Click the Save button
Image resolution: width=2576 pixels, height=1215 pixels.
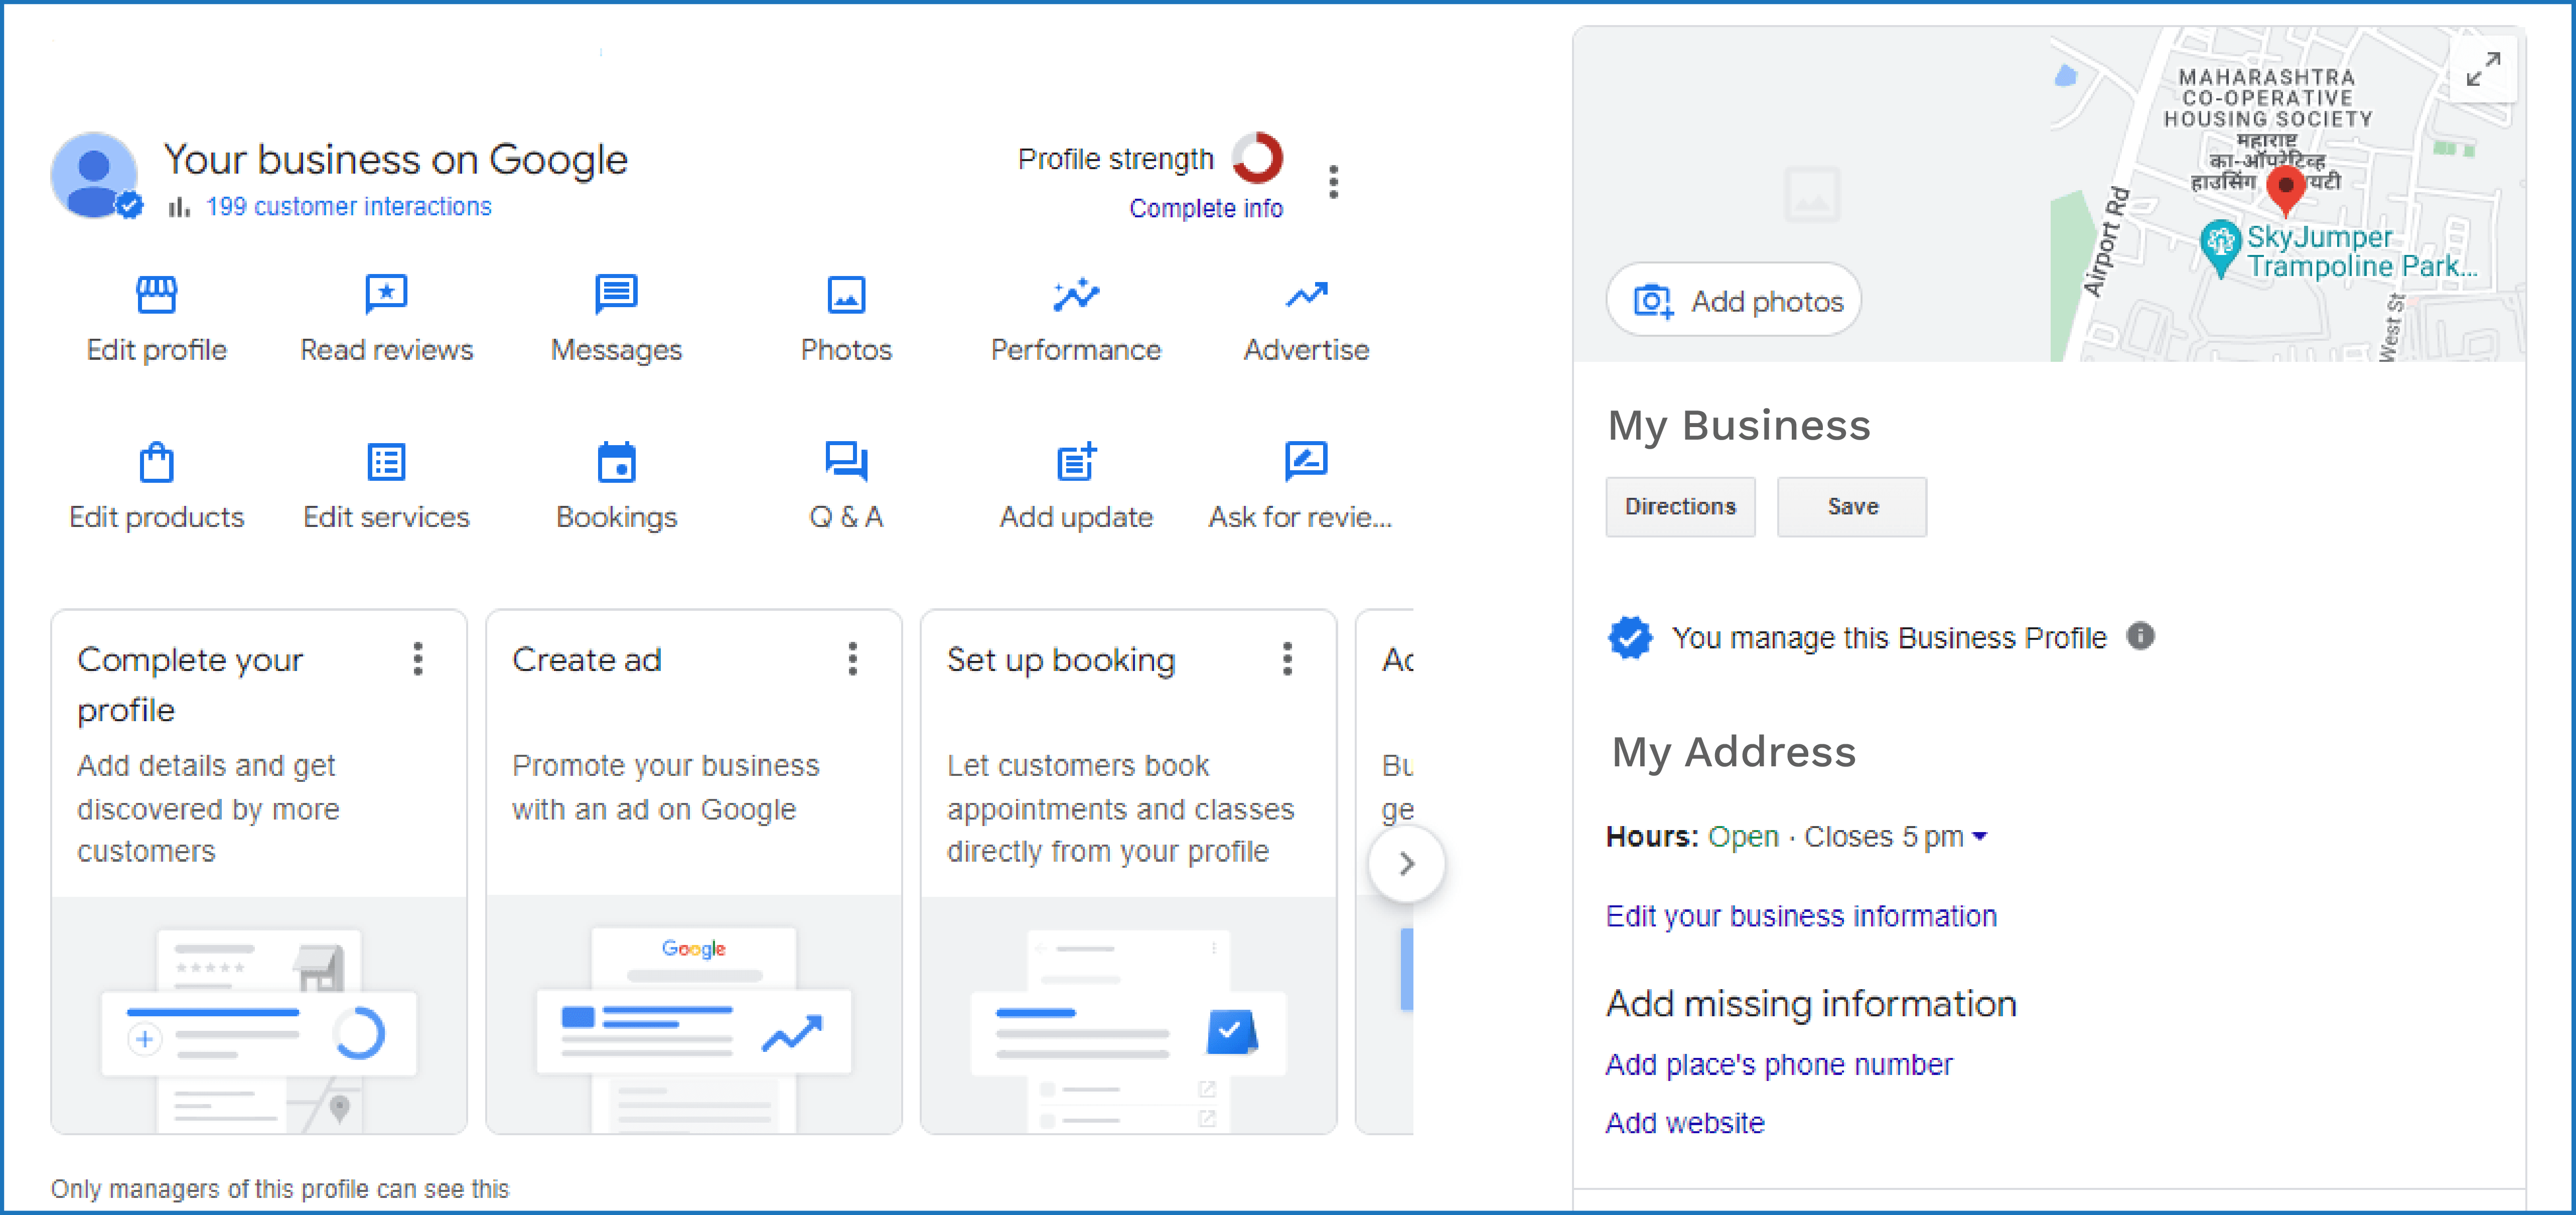coord(1852,507)
